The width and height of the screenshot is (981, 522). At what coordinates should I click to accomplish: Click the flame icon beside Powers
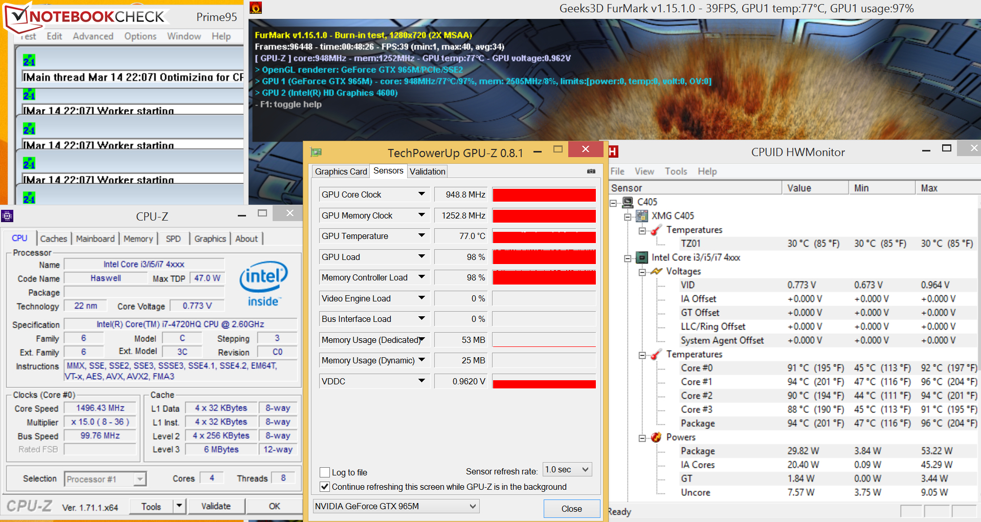[656, 437]
